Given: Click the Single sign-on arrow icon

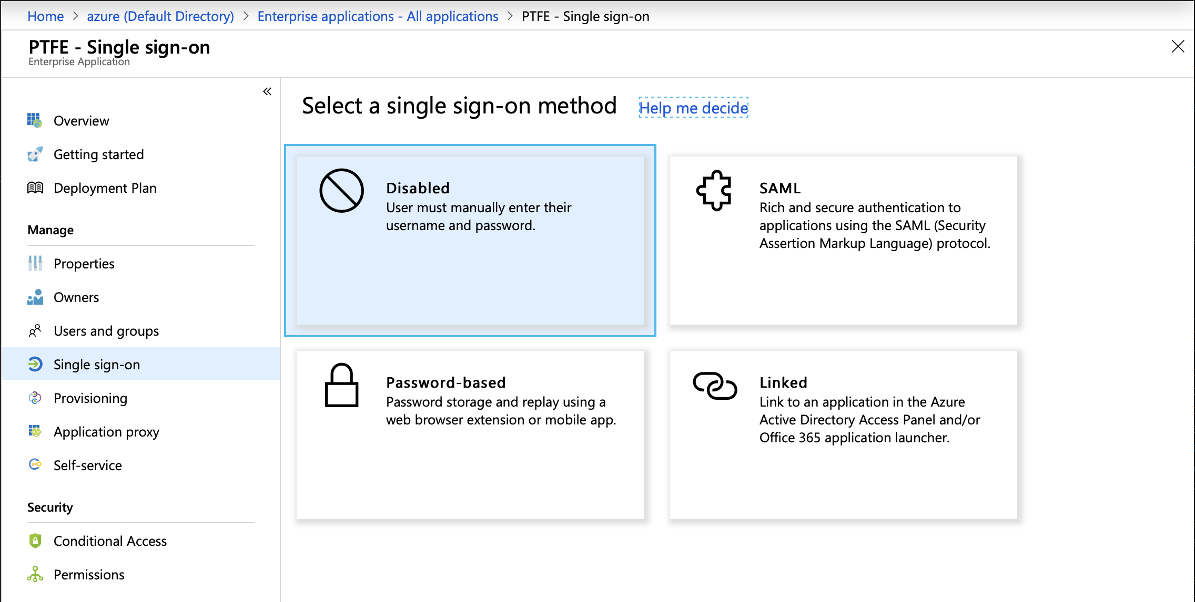Looking at the screenshot, I should click(x=35, y=364).
